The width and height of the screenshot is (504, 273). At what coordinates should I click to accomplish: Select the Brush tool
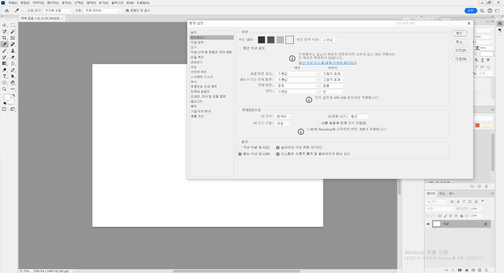pyautogui.click(x=4, y=51)
